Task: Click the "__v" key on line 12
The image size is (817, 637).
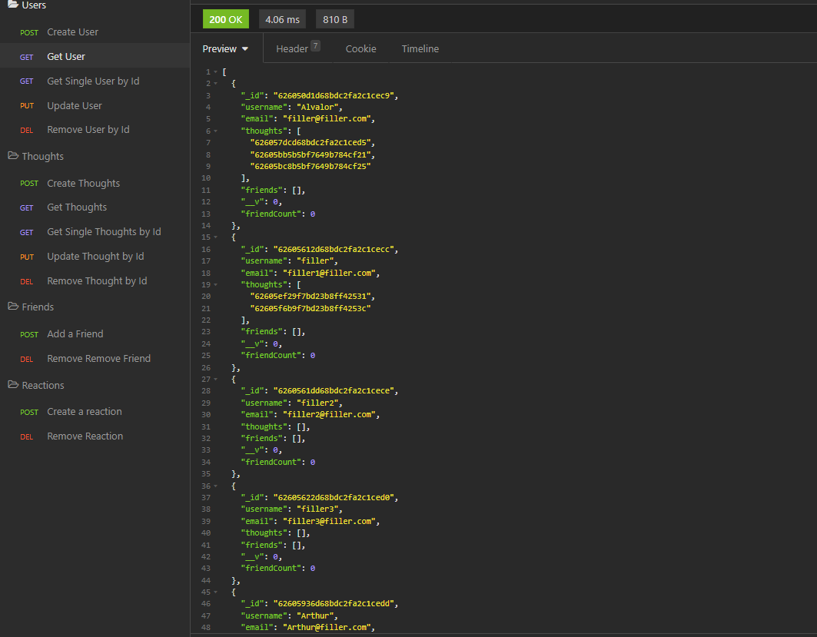Action: pos(252,201)
